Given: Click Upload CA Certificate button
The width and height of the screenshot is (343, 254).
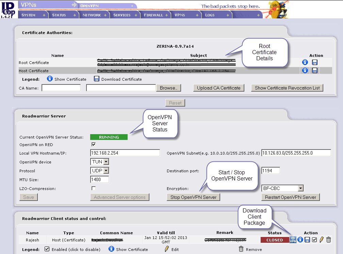Looking at the screenshot, I should pos(219,88).
